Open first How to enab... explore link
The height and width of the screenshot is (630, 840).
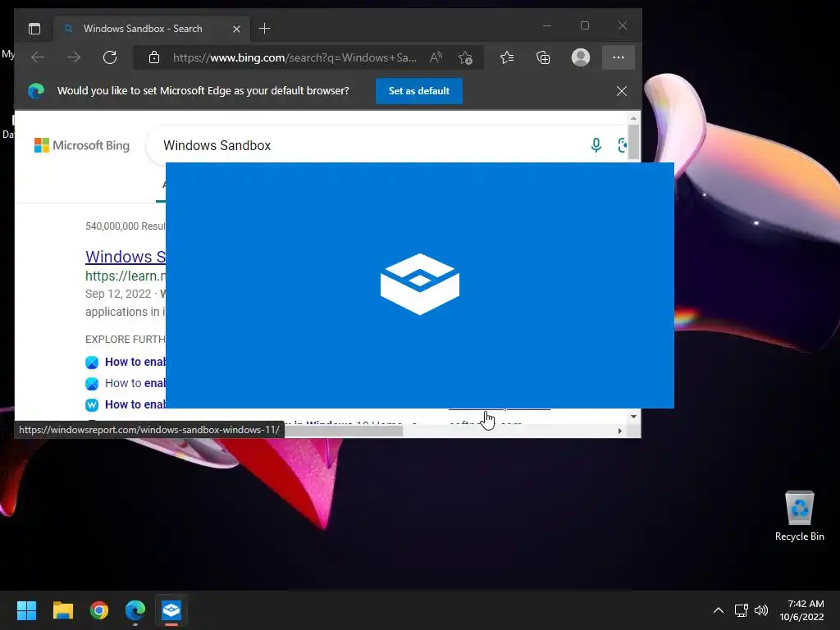click(x=135, y=362)
